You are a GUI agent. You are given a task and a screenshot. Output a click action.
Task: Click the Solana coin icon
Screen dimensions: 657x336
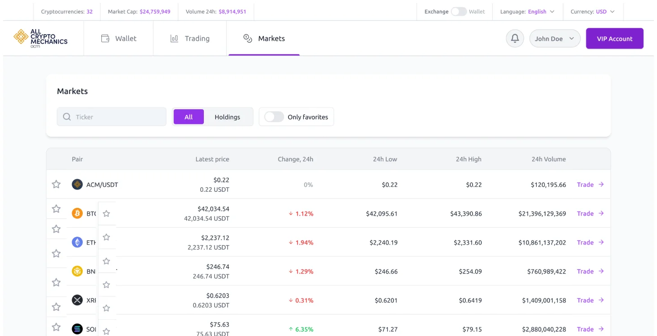(77, 329)
